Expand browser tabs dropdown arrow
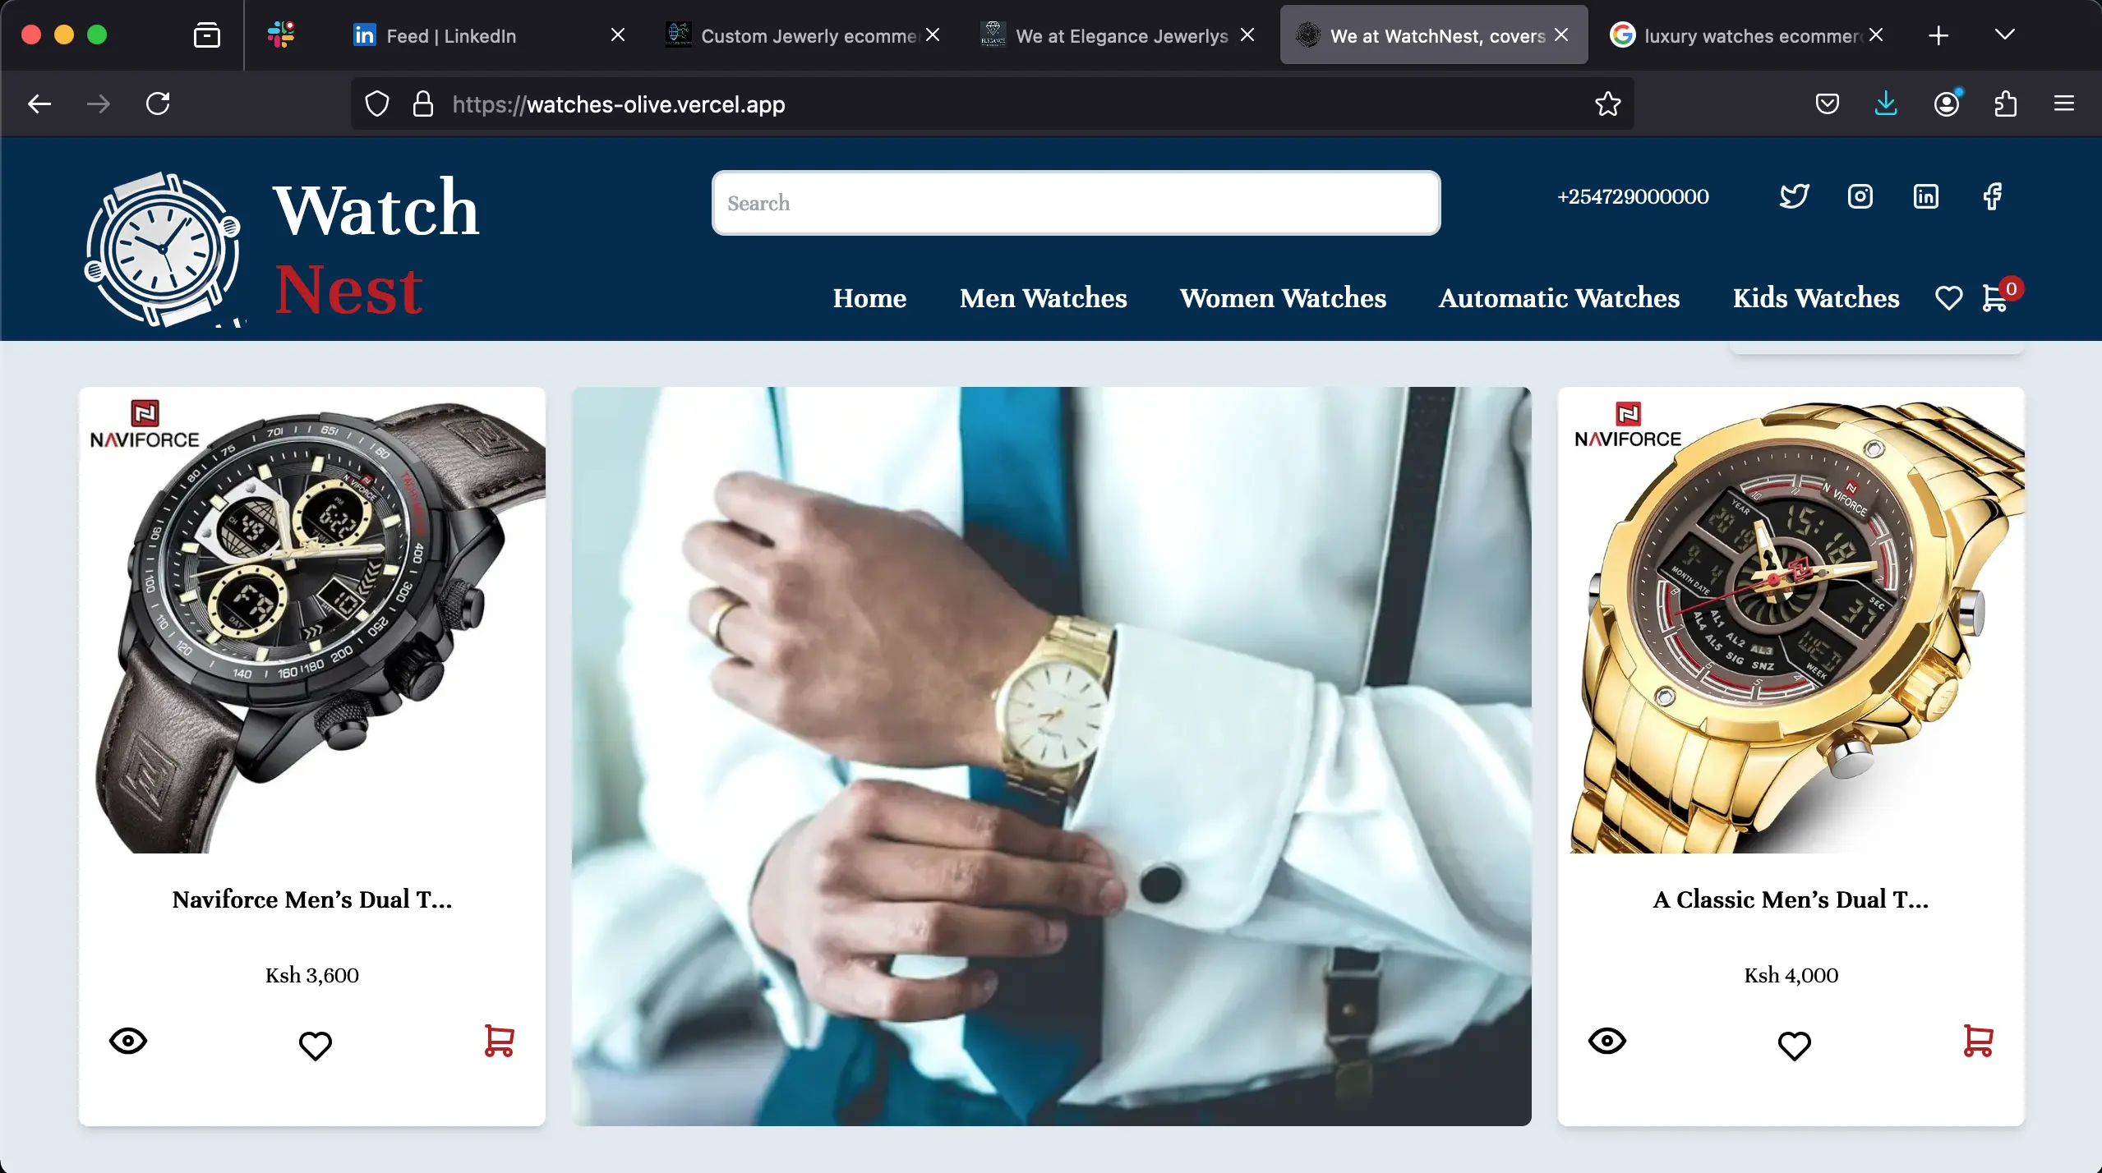 point(2005,33)
